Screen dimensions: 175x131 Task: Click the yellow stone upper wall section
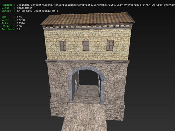[88, 45]
